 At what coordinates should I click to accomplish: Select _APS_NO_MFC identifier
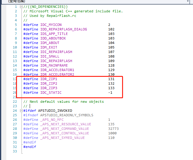tap(52, 120)
